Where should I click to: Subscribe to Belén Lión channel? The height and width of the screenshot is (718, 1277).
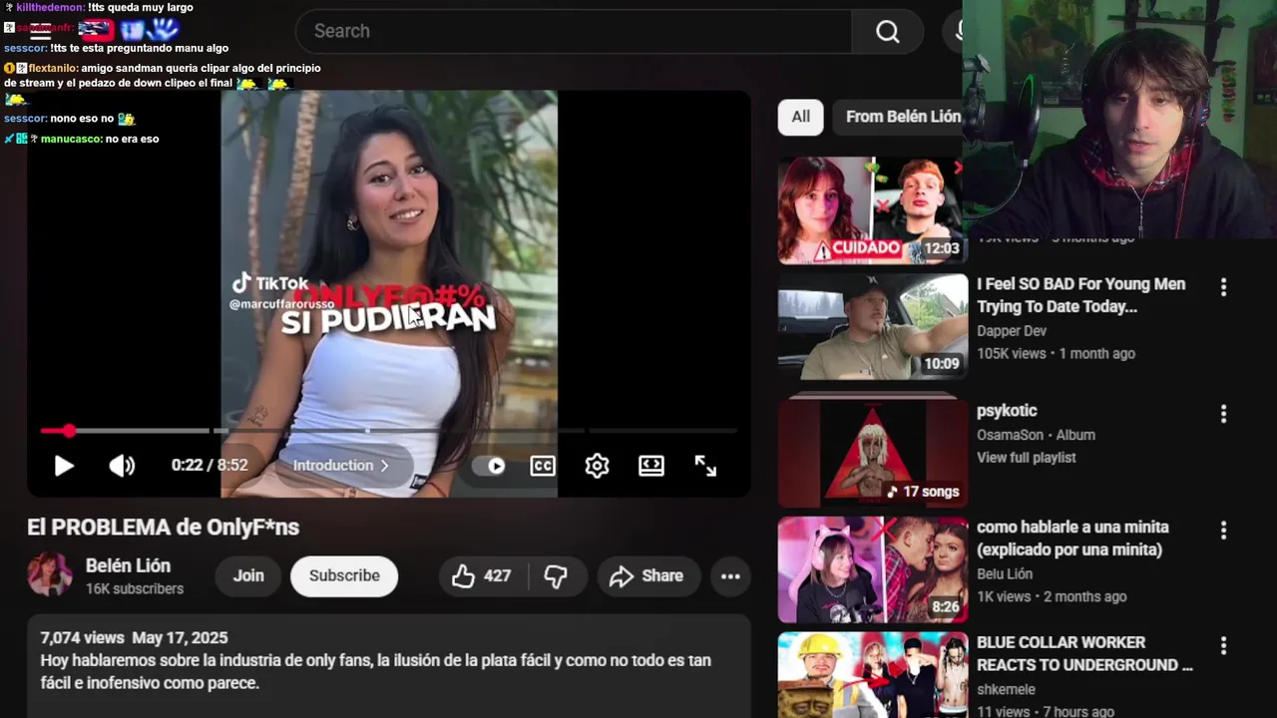(344, 575)
